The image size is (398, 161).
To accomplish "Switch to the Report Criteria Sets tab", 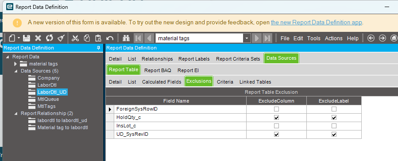I will 238,59.
